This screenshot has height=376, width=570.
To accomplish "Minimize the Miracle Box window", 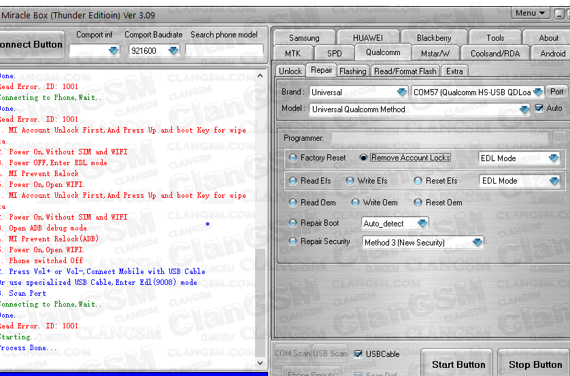I will [x=559, y=14].
